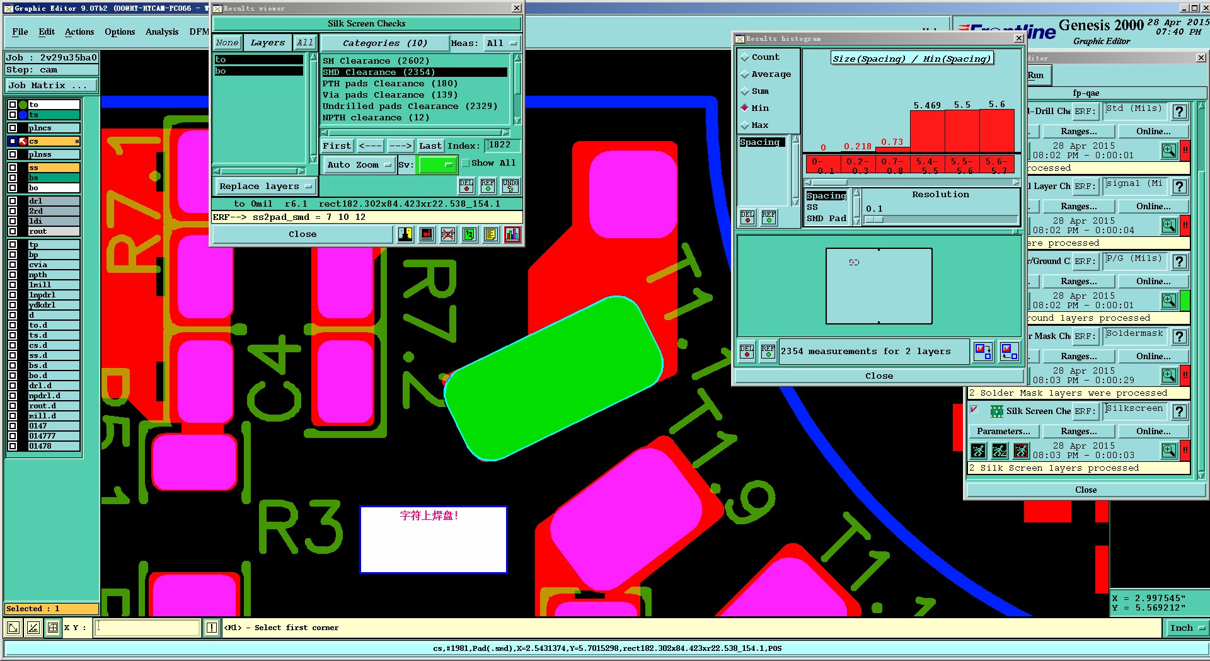The image size is (1210, 661).
Task: Select the Count radio option
Action: tap(745, 57)
